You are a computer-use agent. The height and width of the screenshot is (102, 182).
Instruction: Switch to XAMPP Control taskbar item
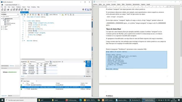[108, 100]
